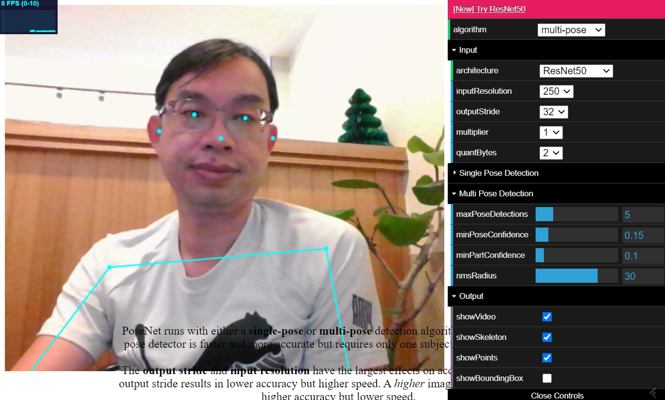Click the FPS stats panel
The width and height of the screenshot is (665, 400).
28,17
